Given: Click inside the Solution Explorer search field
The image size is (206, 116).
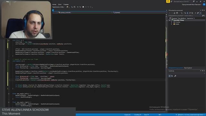Looking at the screenshot, I should pos(185,15).
